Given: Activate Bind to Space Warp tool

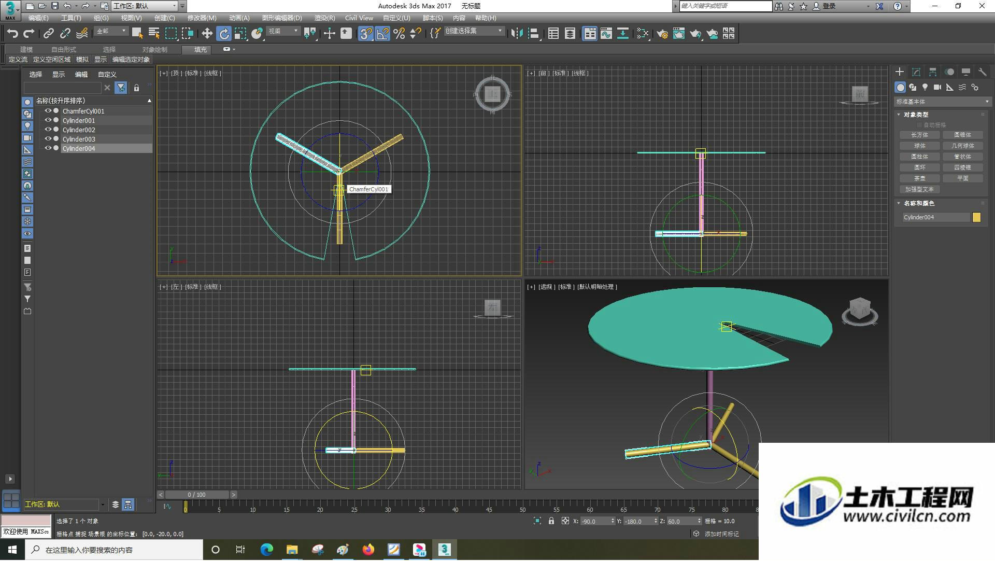Looking at the screenshot, I should [82, 34].
